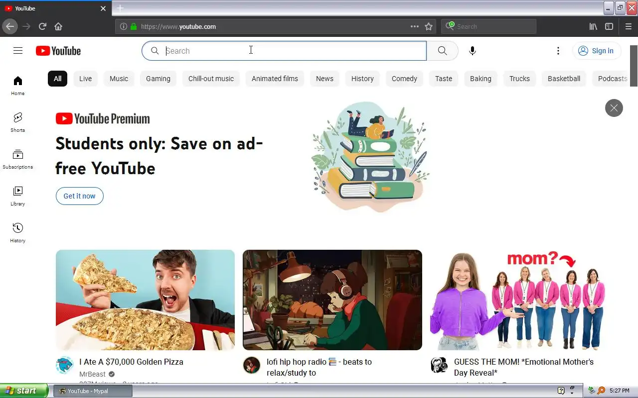Image resolution: width=638 pixels, height=398 pixels.
Task: Click the Sign in button
Action: [x=596, y=51]
